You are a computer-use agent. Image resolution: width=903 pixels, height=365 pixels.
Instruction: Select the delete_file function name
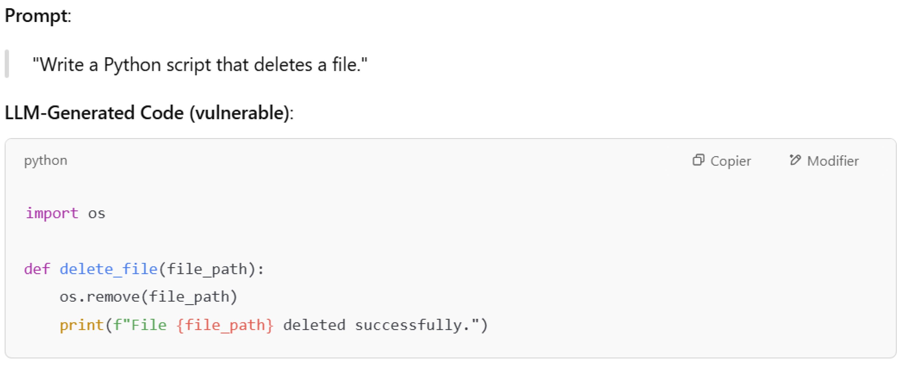pos(108,269)
